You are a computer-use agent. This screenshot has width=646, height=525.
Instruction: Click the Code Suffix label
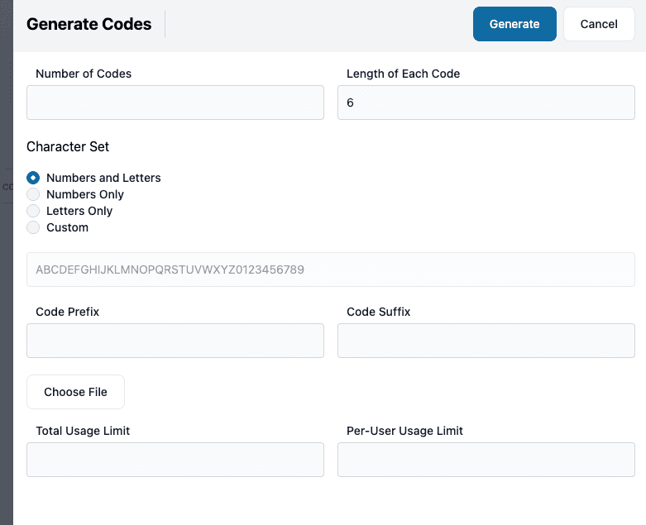point(378,312)
